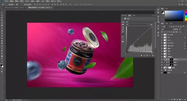Select the Move tool in the toolbox
The width and height of the screenshot is (187, 101).
point(2,10)
